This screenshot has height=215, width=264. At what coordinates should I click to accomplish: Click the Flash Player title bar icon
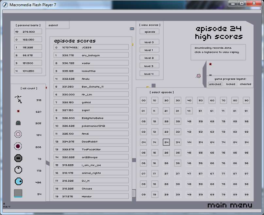[x=5, y=4]
